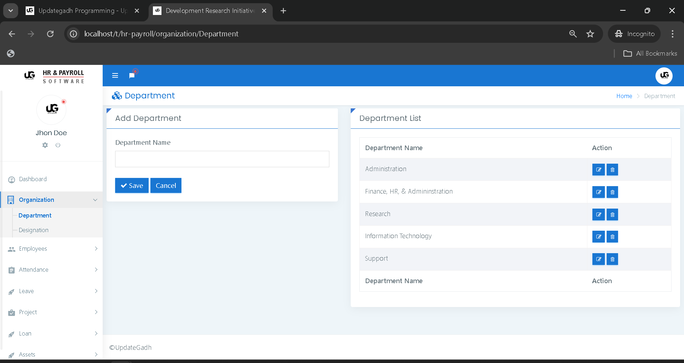Switch to the Updategadh Programming browser tab

[82, 11]
